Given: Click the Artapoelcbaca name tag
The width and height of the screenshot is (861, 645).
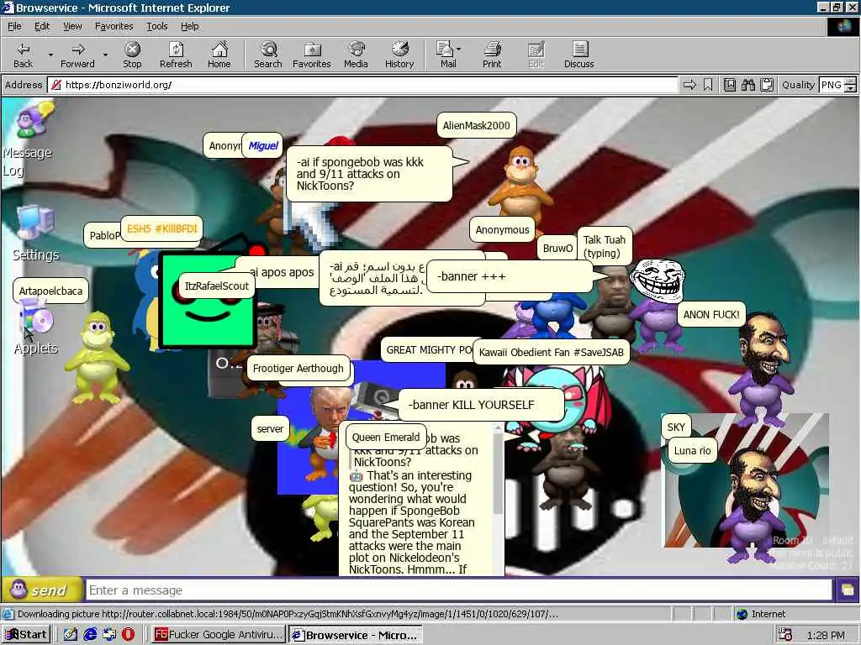Looking at the screenshot, I should 50,291.
